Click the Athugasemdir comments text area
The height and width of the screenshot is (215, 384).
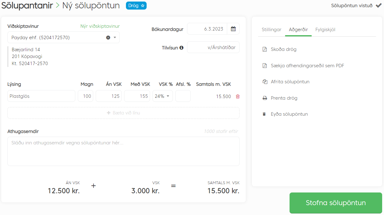(123, 151)
